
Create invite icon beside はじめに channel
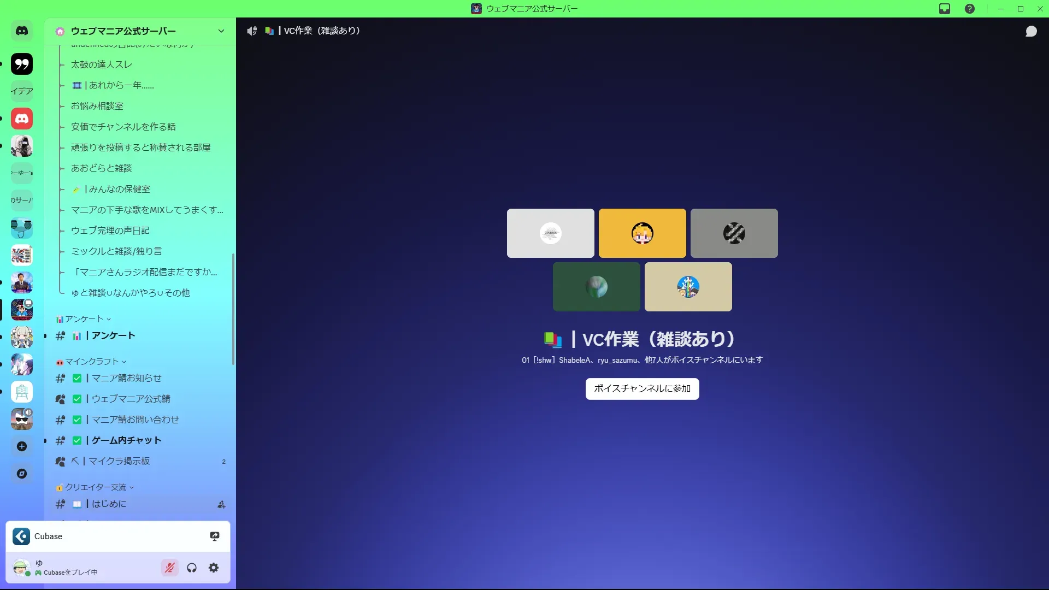point(221,504)
